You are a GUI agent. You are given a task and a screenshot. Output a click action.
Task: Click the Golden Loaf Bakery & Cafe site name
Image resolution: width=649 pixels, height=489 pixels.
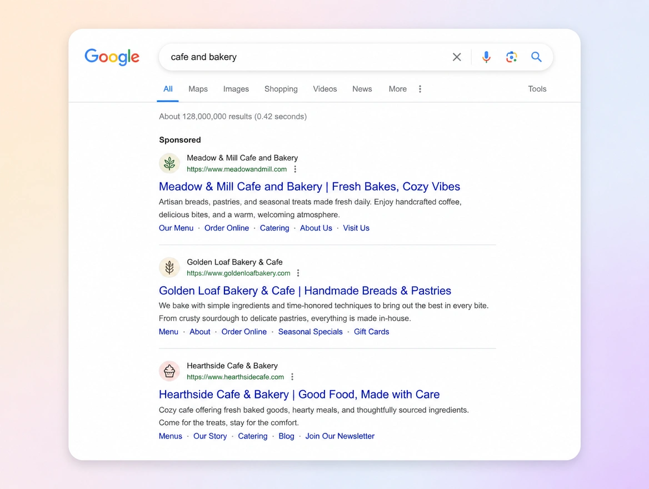[x=234, y=262]
